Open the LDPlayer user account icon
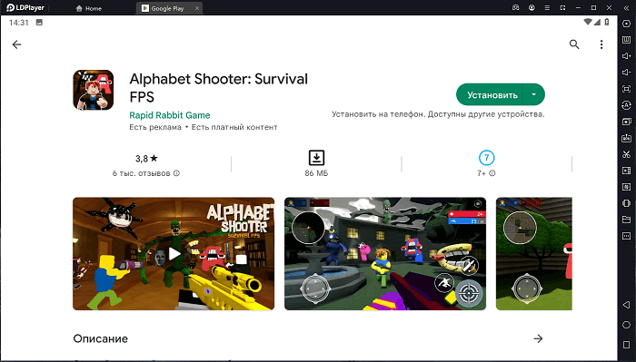This screenshot has width=636, height=362. click(x=532, y=7)
